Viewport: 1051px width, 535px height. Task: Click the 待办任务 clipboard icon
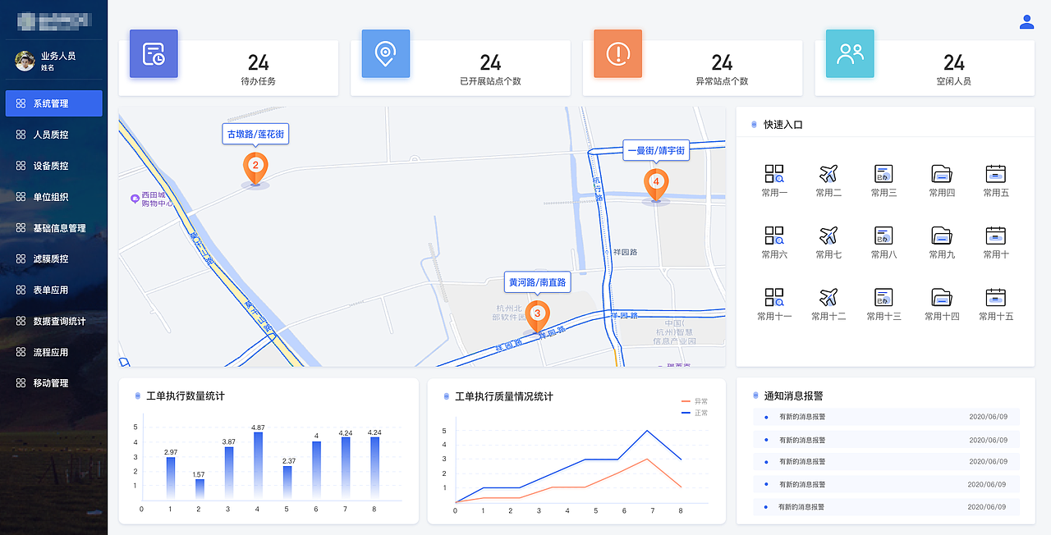tap(154, 53)
